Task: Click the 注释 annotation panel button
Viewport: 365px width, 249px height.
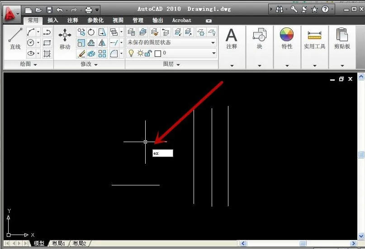Action: (232, 39)
